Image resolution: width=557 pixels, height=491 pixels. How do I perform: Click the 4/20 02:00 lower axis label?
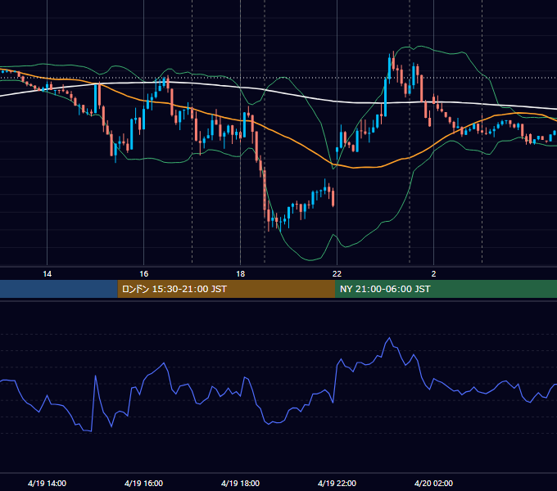point(433,483)
